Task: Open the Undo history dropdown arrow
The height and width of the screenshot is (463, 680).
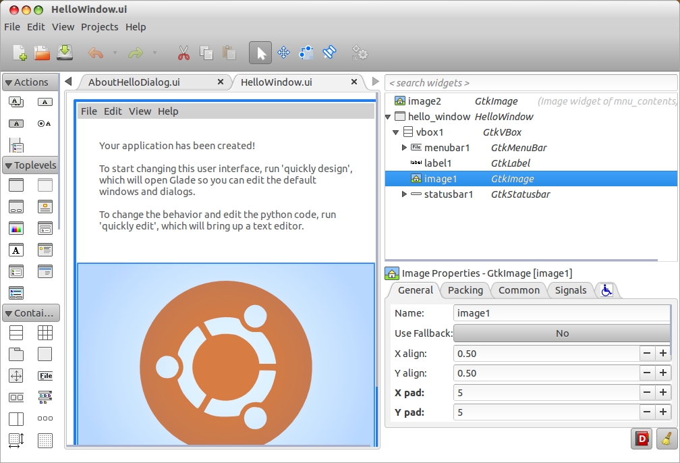Action: pyautogui.click(x=115, y=53)
